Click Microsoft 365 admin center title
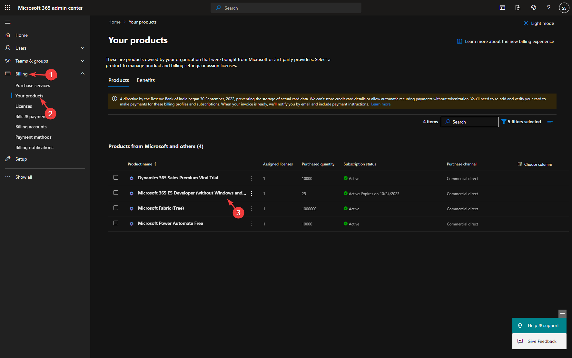The width and height of the screenshot is (572, 358). (50, 8)
